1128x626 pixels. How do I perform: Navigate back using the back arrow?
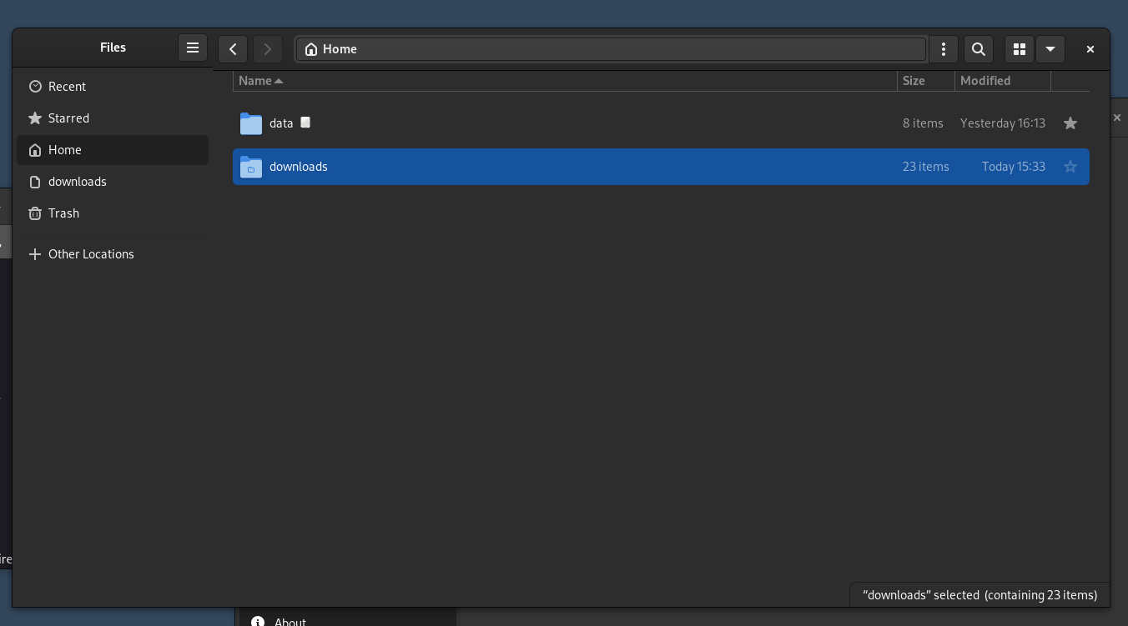233,49
